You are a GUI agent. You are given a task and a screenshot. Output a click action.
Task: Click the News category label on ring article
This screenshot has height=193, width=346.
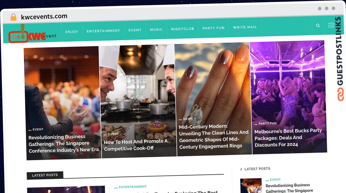coord(188,119)
